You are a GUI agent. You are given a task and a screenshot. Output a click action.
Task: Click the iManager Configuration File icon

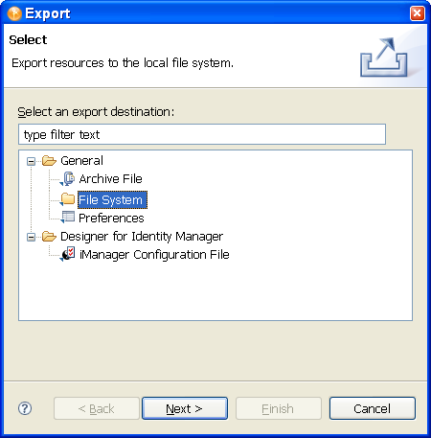coord(68,254)
